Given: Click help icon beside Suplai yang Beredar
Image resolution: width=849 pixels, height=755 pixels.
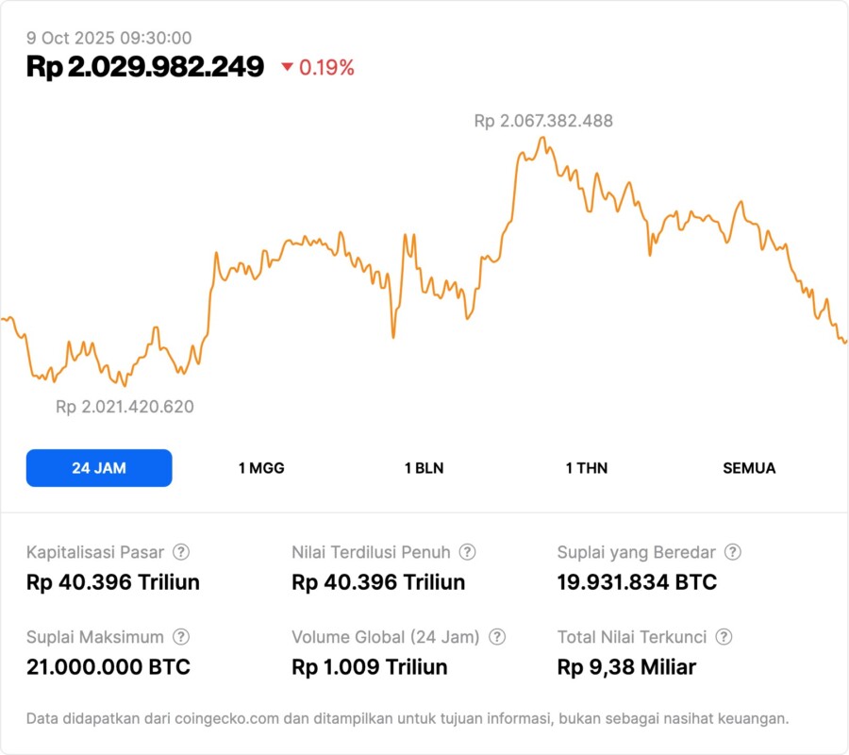Looking at the screenshot, I should [732, 552].
